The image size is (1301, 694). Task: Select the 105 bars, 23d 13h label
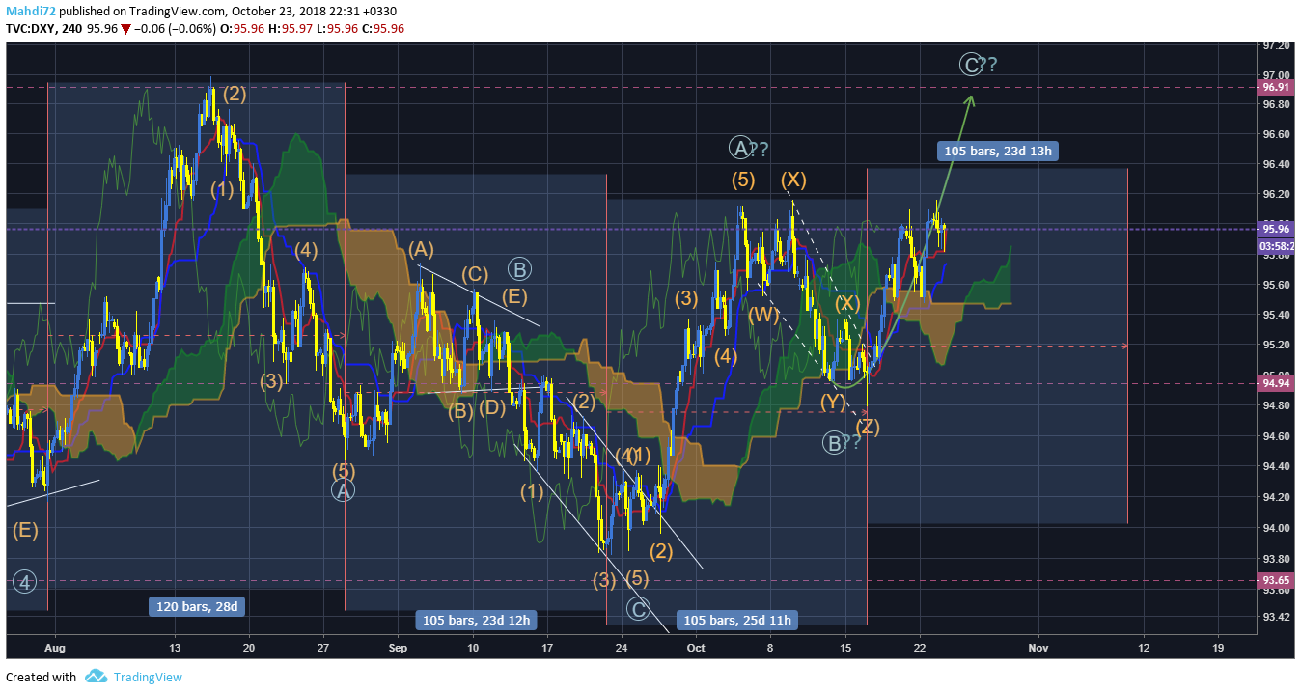click(998, 150)
